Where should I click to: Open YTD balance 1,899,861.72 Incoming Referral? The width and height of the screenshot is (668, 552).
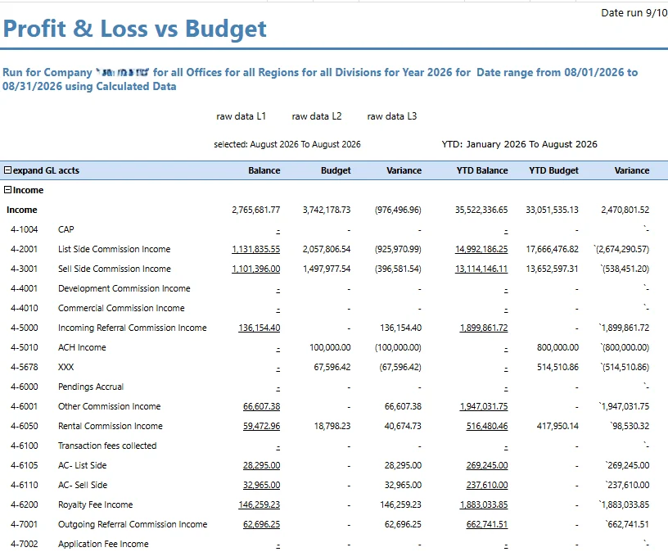(484, 328)
